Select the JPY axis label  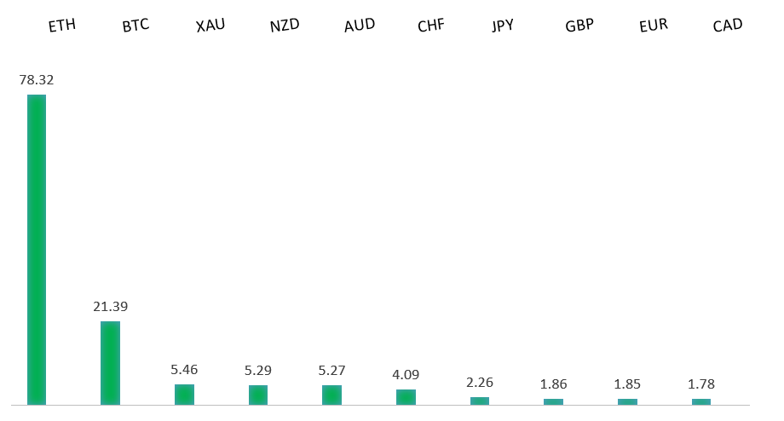pos(503,26)
